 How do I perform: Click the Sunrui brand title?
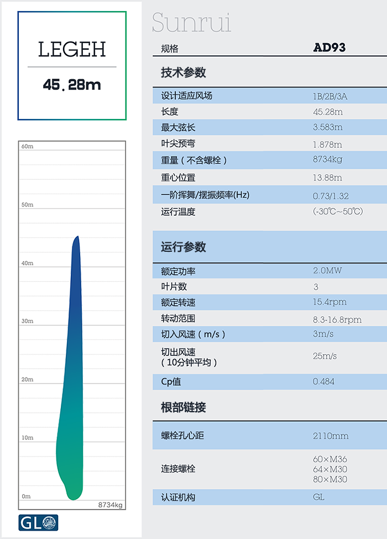coord(191,22)
